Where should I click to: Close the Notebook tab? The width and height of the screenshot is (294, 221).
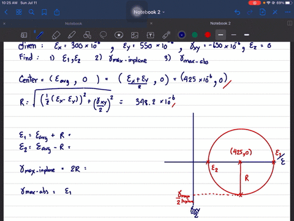pos(4,23)
